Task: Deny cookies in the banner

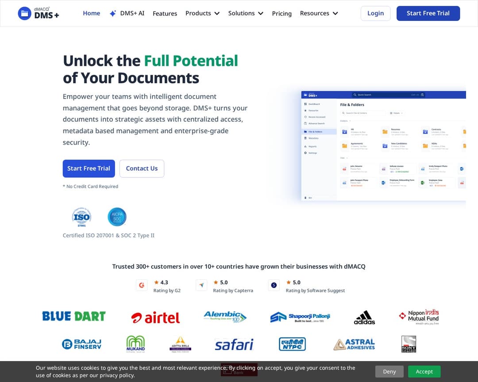Action: pos(389,372)
